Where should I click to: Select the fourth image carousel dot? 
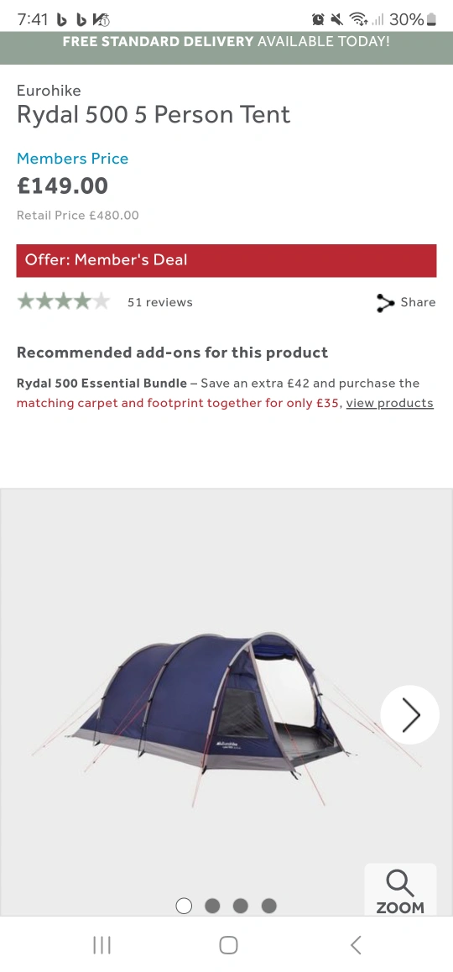pyautogui.click(x=269, y=906)
